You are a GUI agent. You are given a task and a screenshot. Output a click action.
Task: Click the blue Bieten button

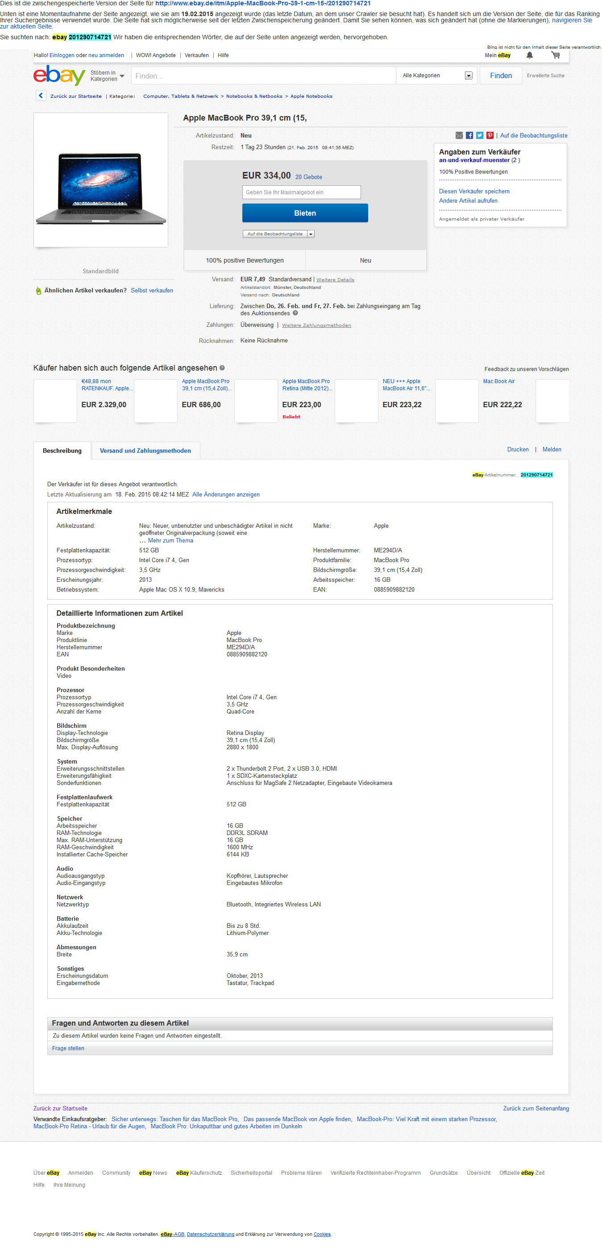(x=305, y=213)
